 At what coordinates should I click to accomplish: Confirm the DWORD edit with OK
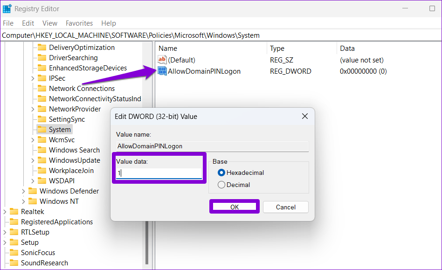coord(235,207)
